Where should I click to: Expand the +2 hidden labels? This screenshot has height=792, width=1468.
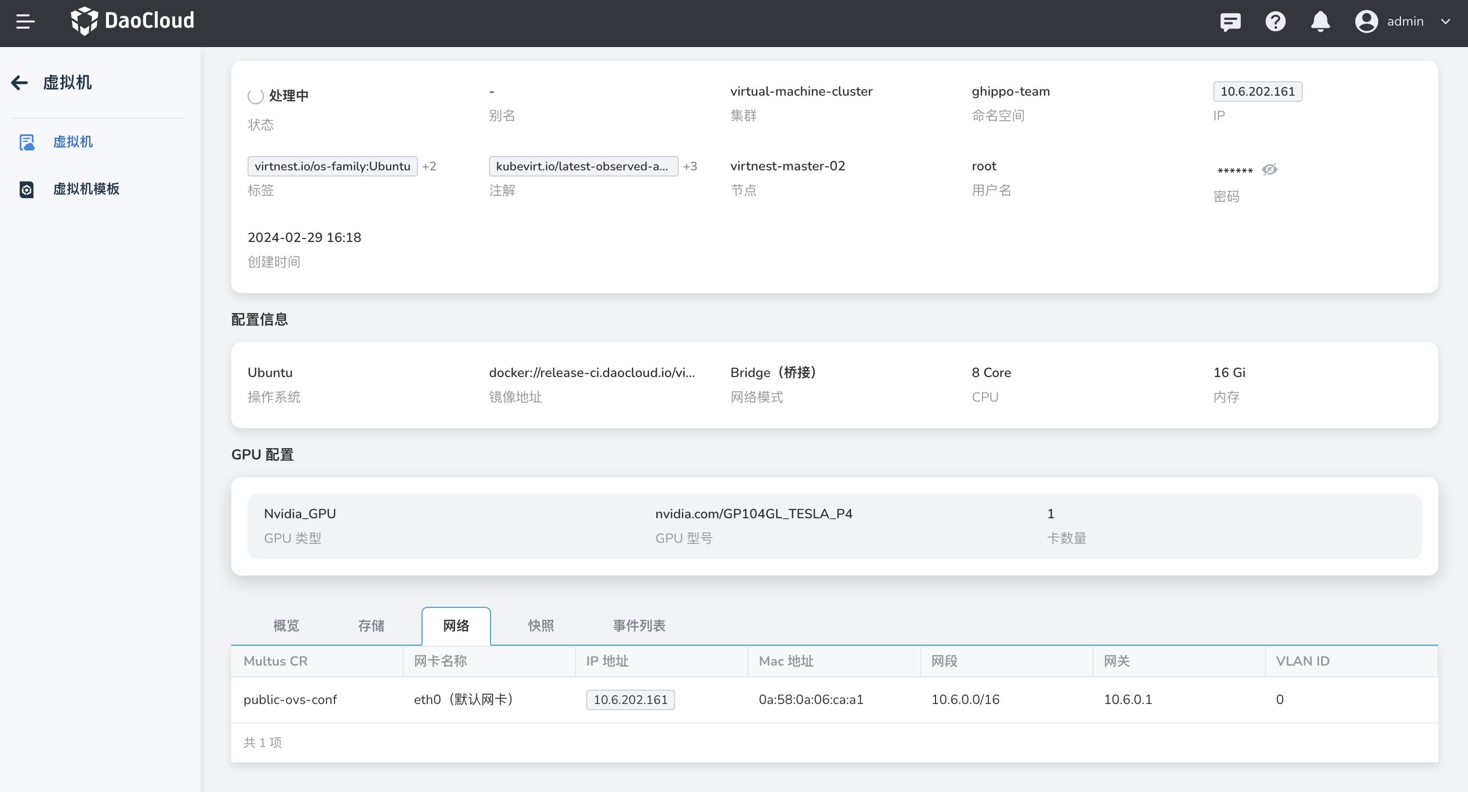429,166
